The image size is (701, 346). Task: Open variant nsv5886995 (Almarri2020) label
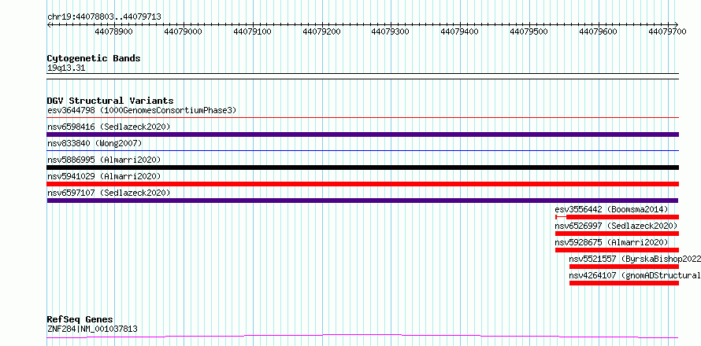pos(104,160)
